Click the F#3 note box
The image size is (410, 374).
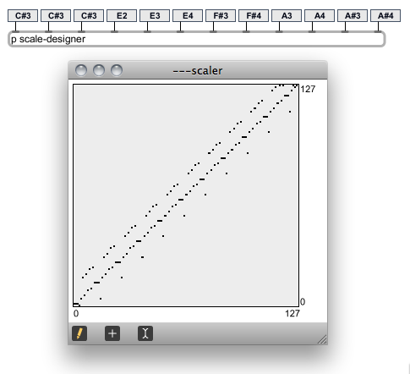pyautogui.click(x=221, y=16)
